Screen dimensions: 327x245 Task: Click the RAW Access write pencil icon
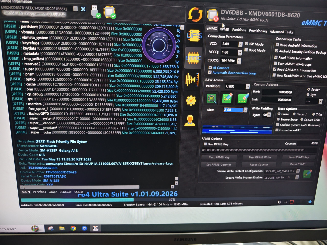click(x=227, y=99)
